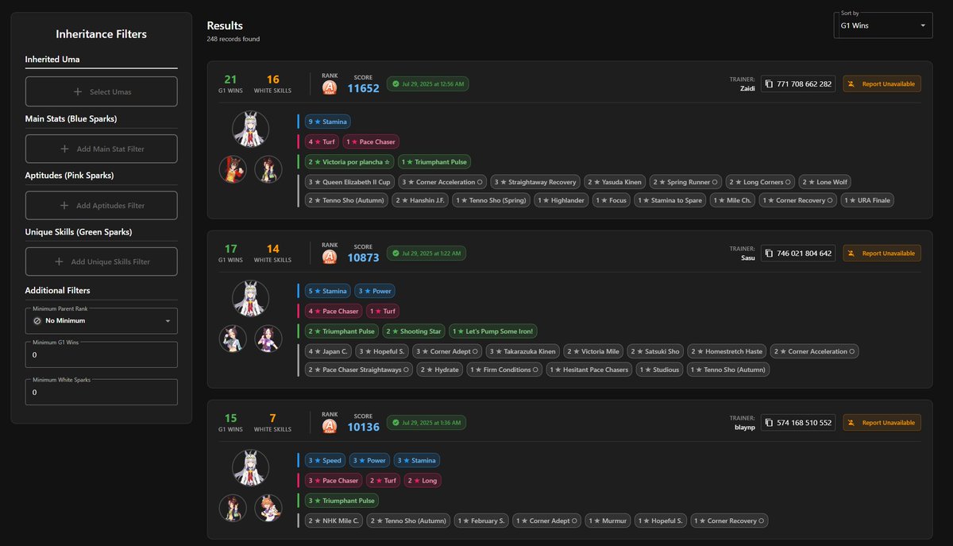Click the Jul 29, 12:56 AM date chip
Image resolution: width=953 pixels, height=546 pixels.
[x=427, y=83]
